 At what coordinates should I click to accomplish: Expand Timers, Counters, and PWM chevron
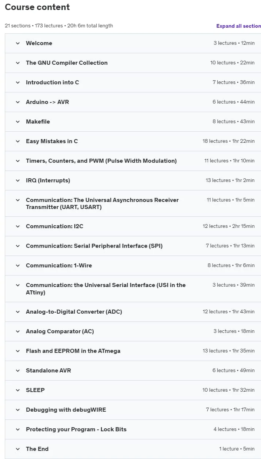click(x=17, y=161)
